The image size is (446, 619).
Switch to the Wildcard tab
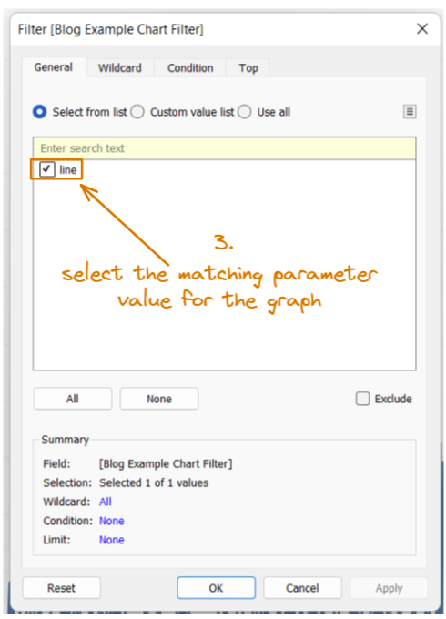pos(119,68)
